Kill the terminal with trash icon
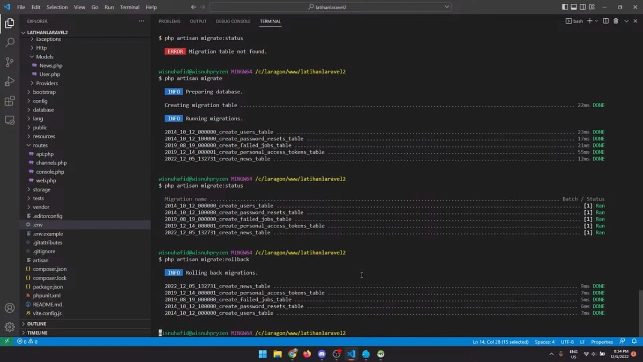 click(x=616, y=21)
